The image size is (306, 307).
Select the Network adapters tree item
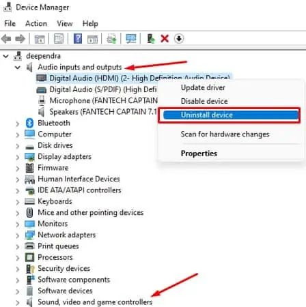click(x=67, y=235)
